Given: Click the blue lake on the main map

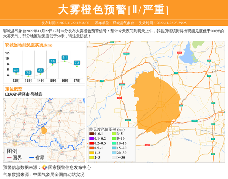Looking at the screenshot, I should 187,53.
